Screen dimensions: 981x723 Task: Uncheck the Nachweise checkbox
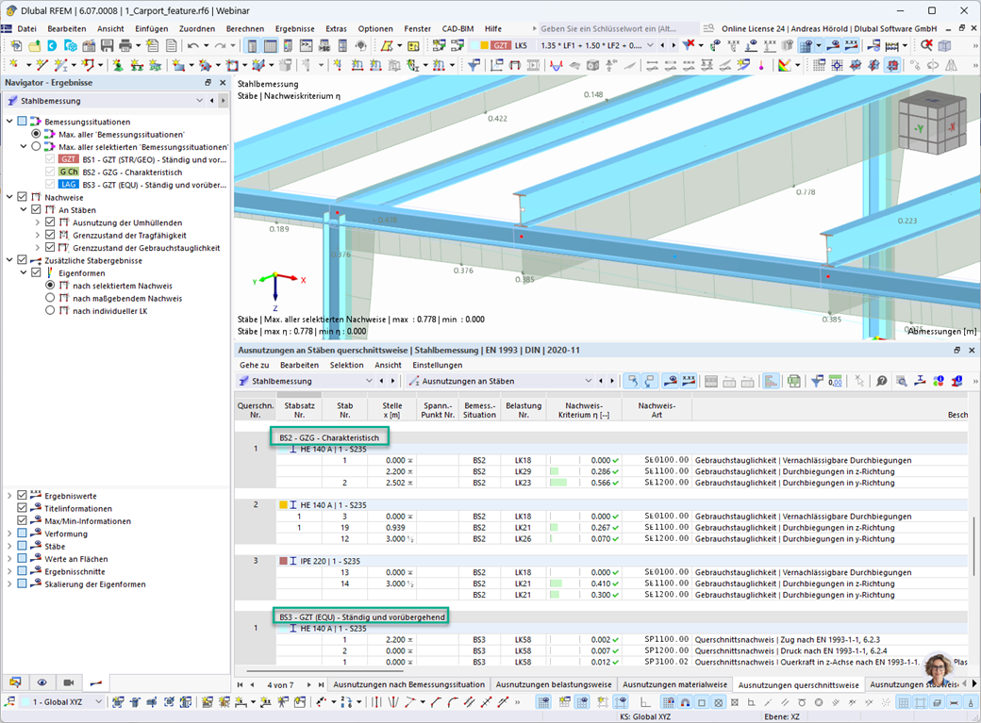[x=23, y=197]
